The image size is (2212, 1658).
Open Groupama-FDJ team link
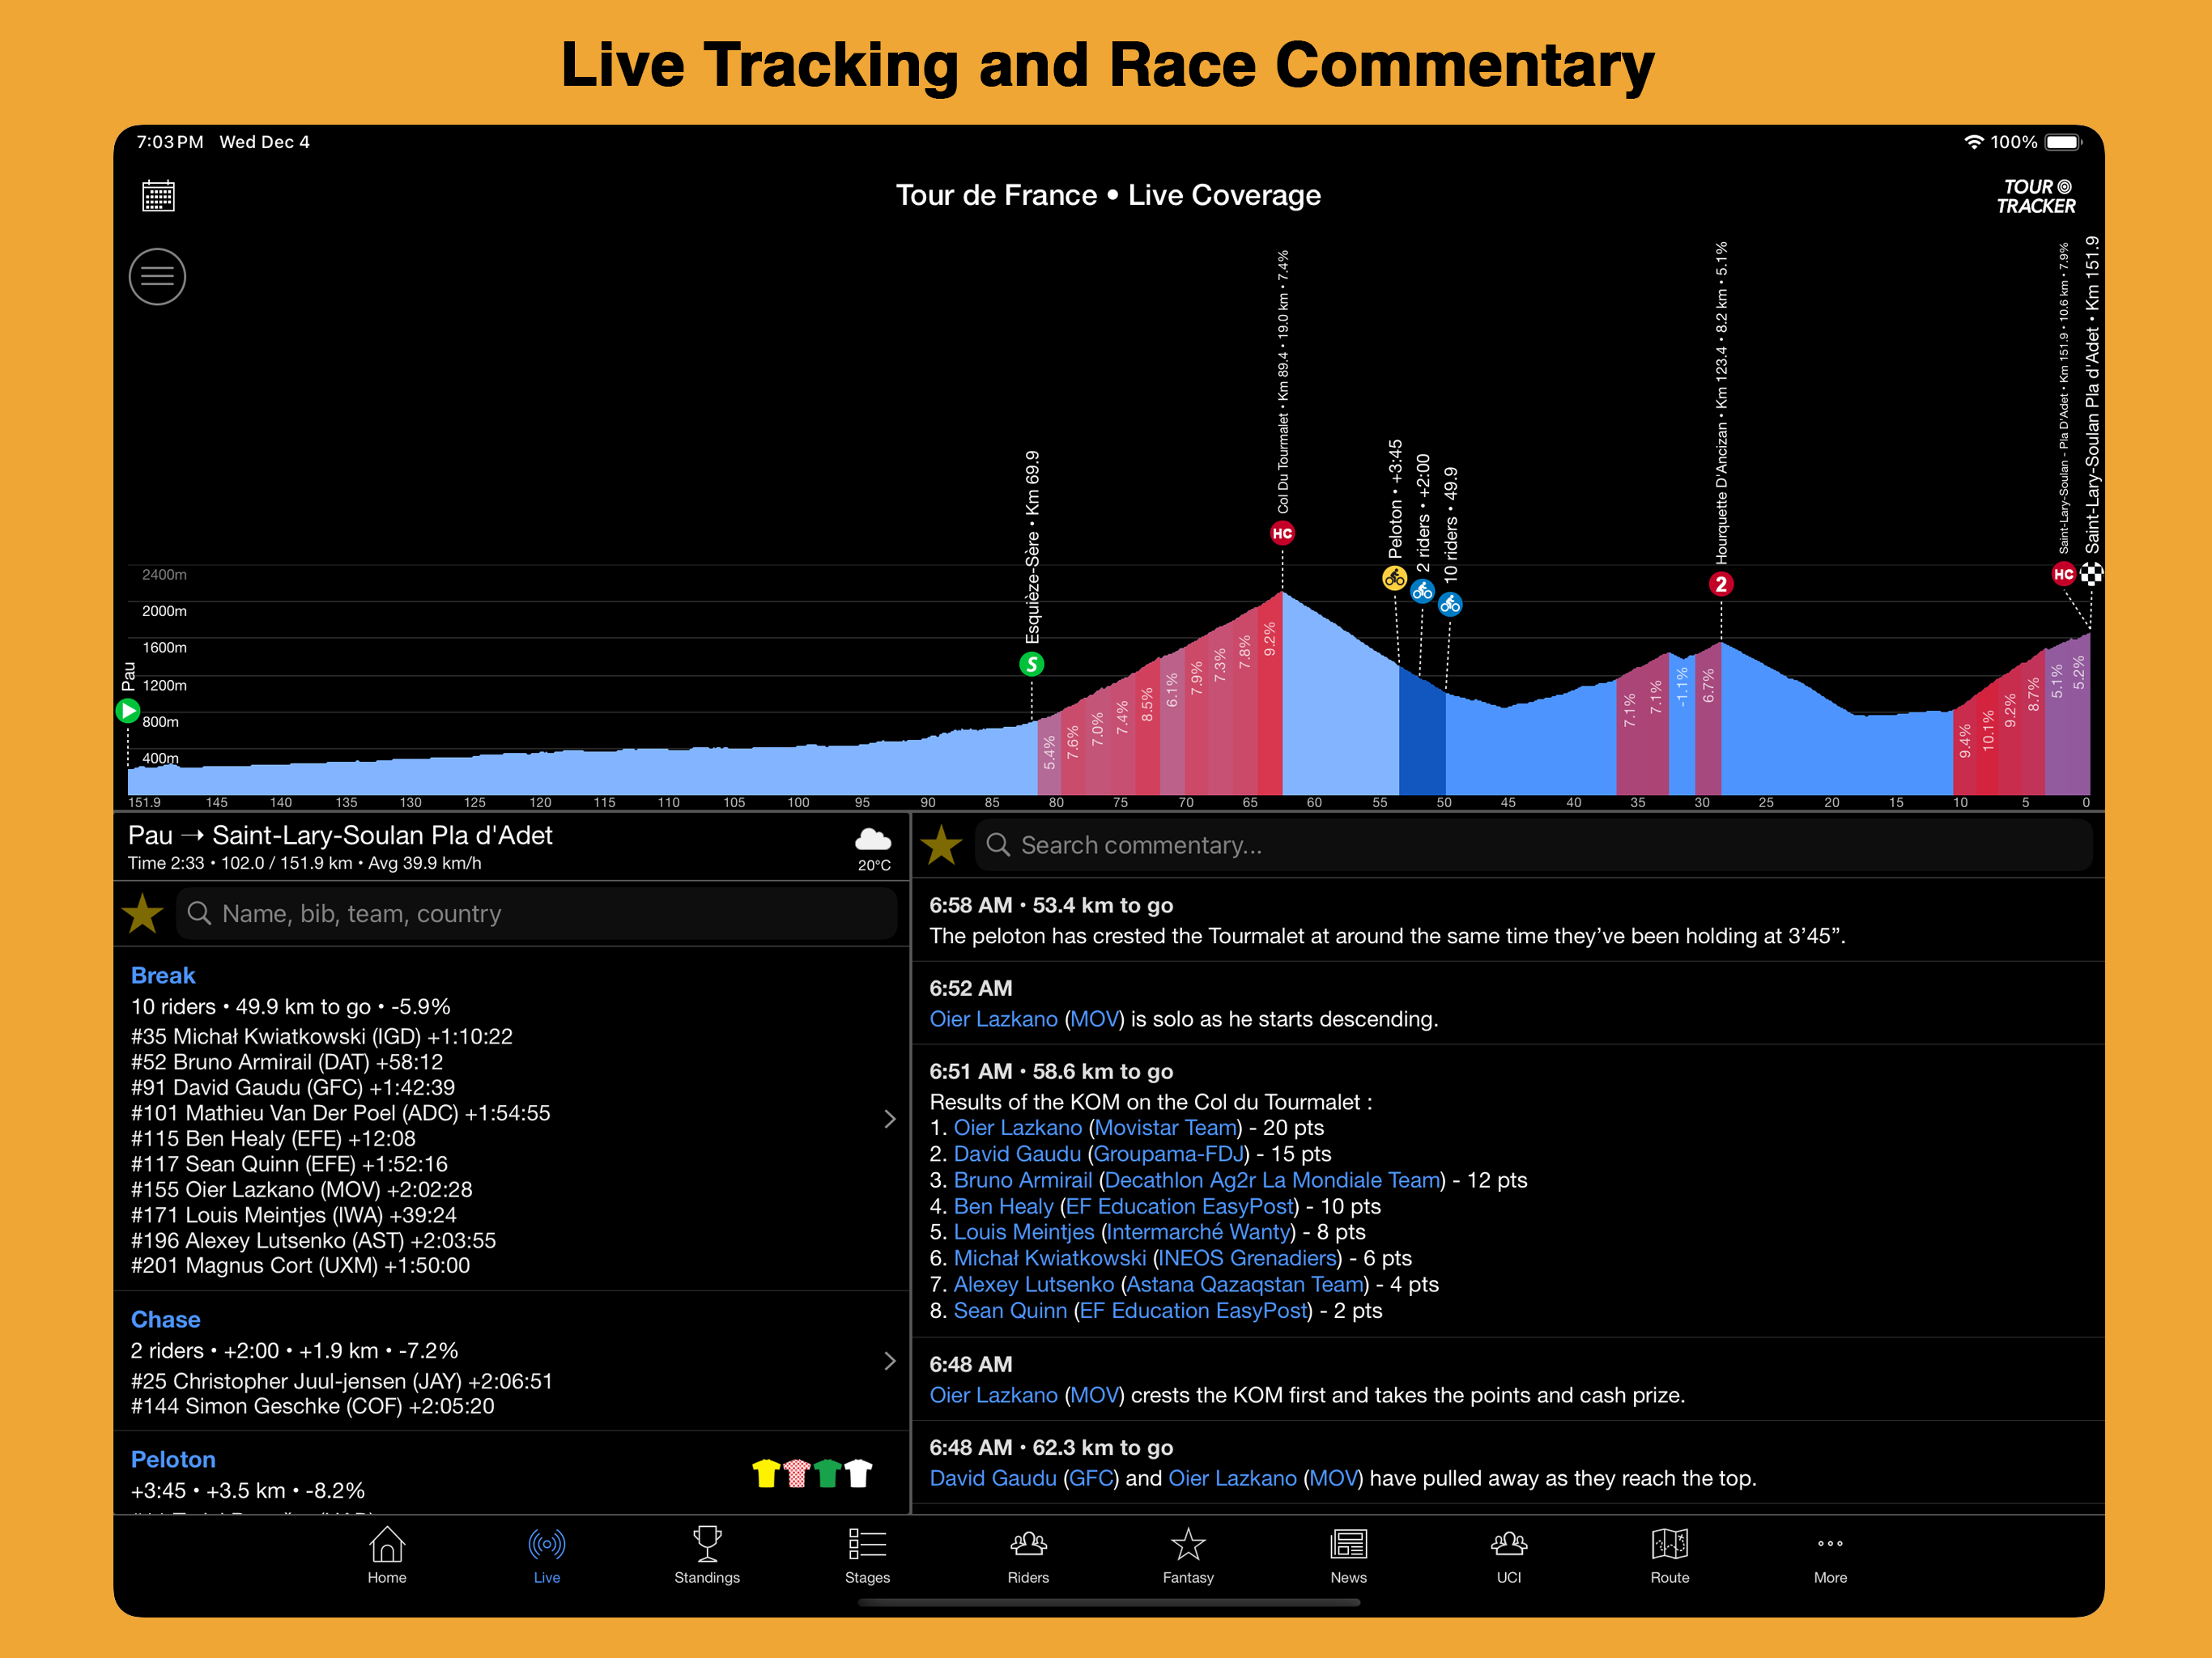point(1168,1154)
